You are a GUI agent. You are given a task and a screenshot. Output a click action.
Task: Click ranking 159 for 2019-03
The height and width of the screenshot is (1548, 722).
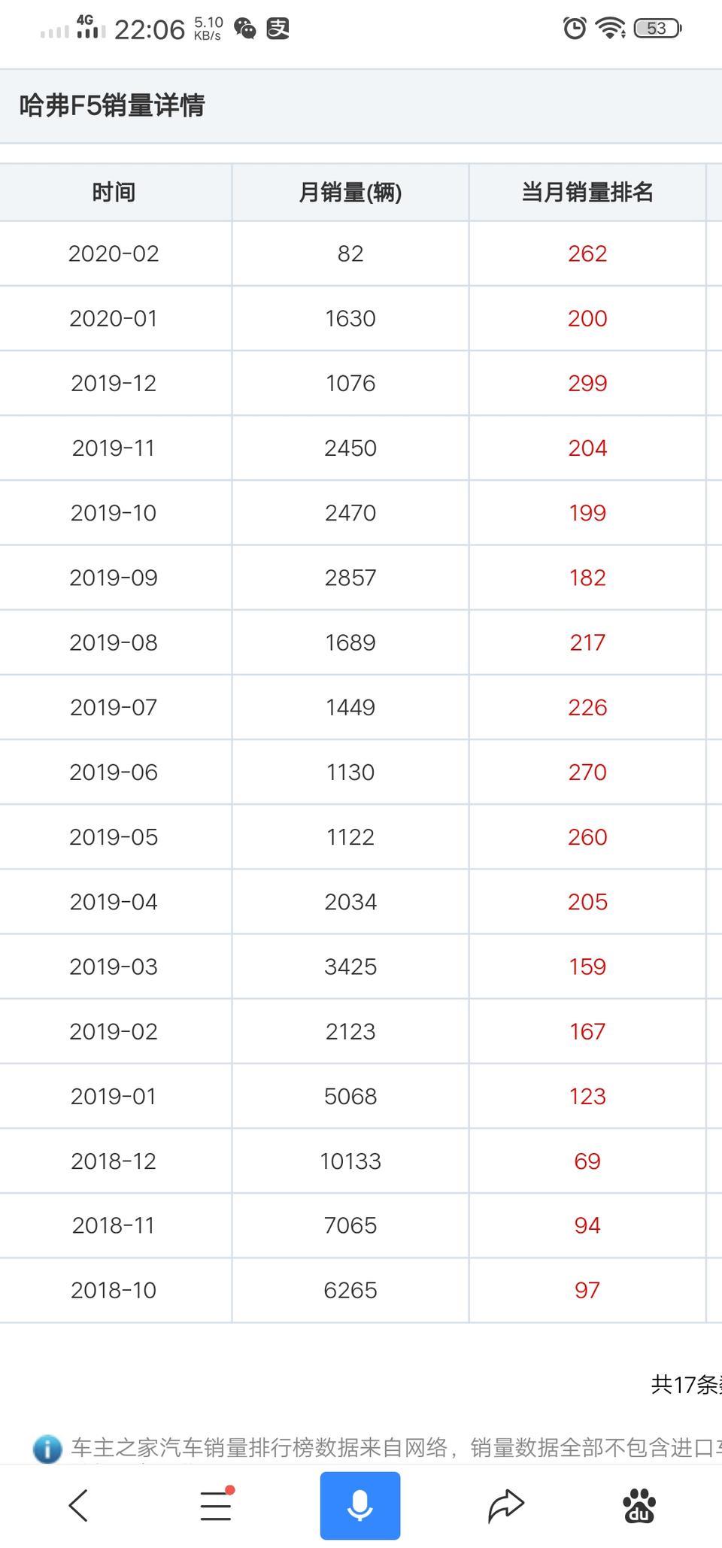pyautogui.click(x=587, y=967)
